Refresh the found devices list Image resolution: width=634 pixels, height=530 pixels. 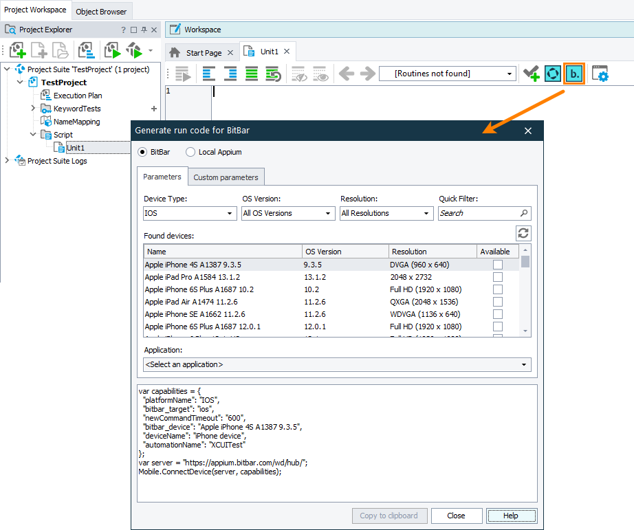click(x=523, y=234)
